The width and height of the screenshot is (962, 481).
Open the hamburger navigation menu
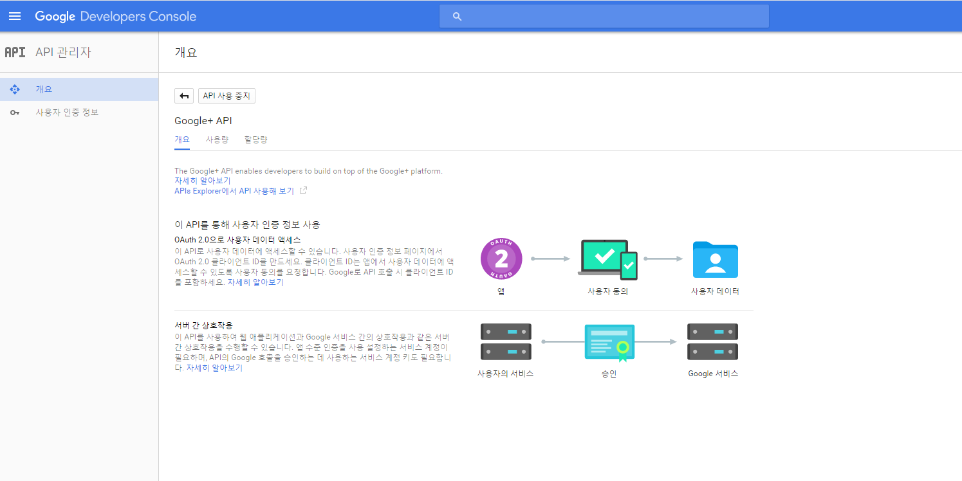point(14,16)
